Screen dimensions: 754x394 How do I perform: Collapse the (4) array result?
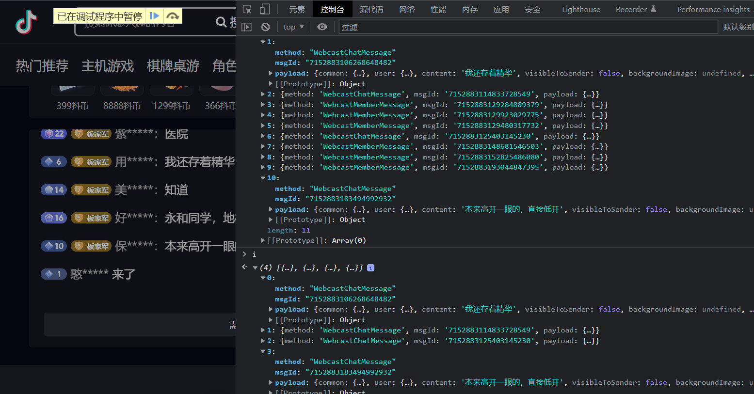tap(255, 268)
